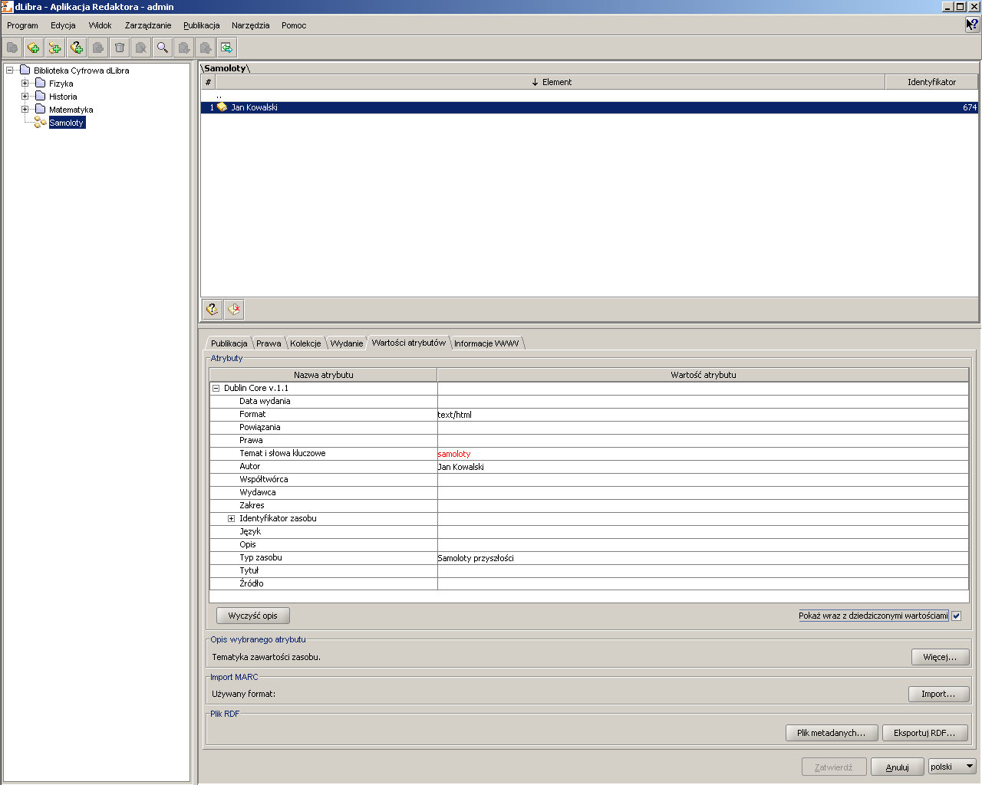Open search with the magnifying glass icon
Screen dimensions: 982x785
click(x=163, y=48)
